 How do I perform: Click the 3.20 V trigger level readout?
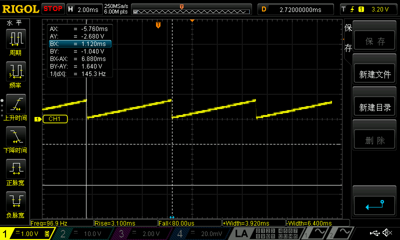click(x=380, y=9)
